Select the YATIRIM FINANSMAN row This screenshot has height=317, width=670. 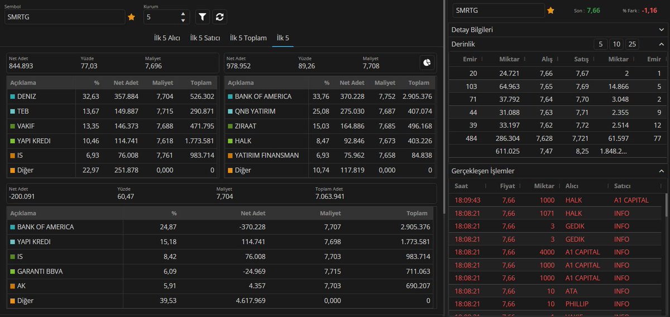[331, 155]
